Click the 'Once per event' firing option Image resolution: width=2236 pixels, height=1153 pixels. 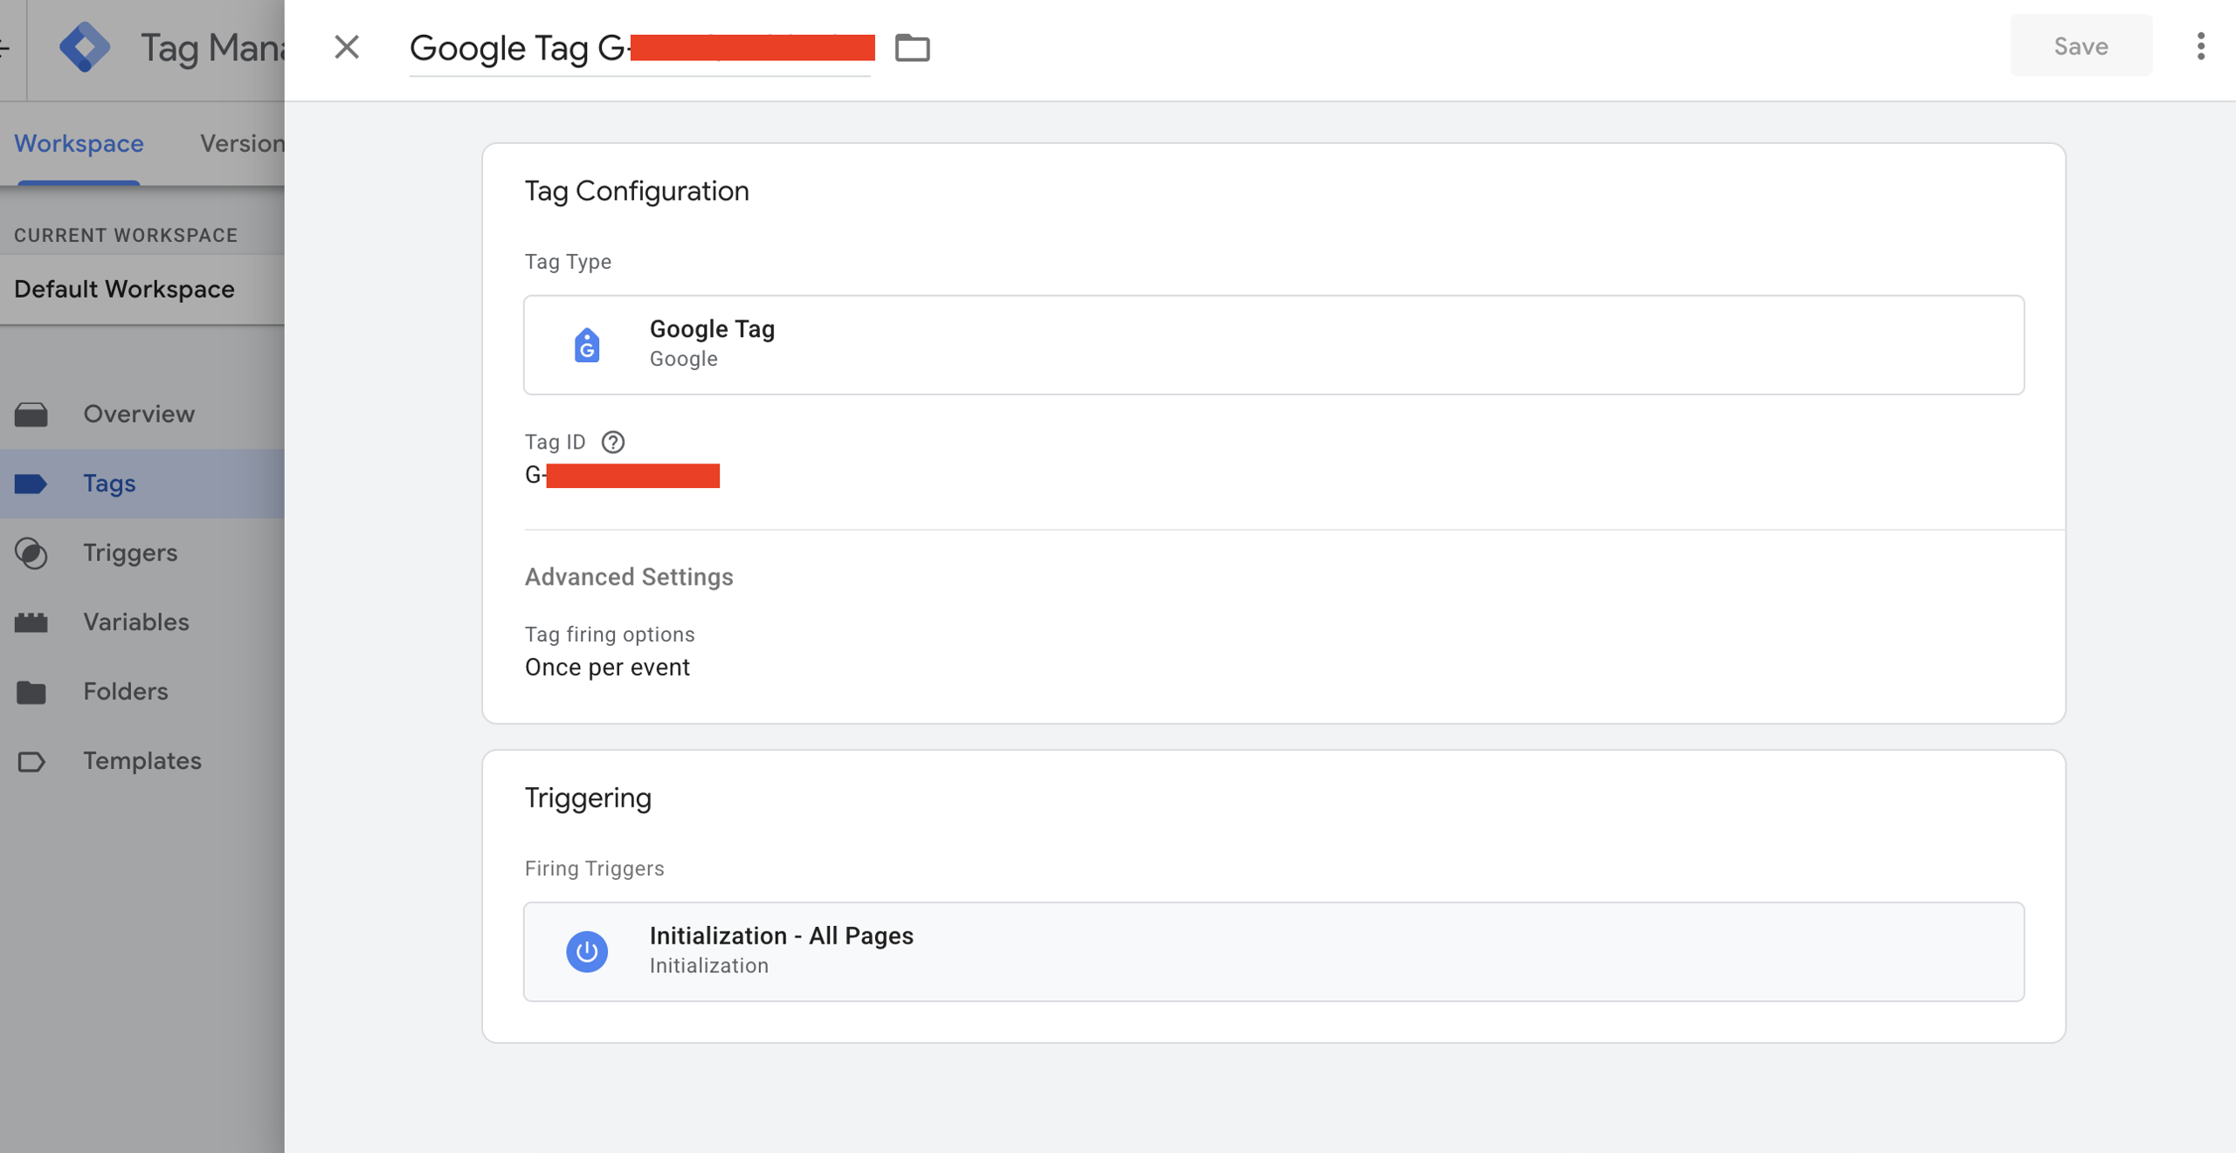607,668
